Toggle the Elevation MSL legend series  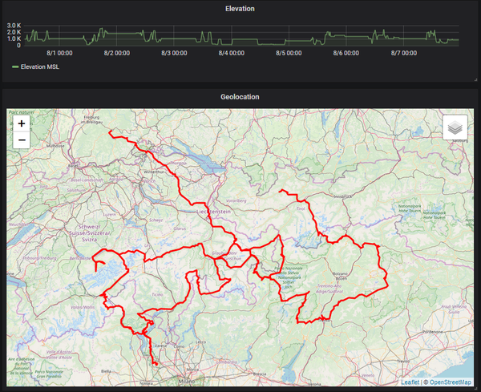[x=40, y=67]
